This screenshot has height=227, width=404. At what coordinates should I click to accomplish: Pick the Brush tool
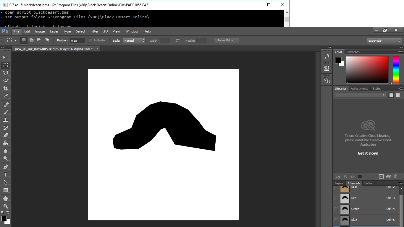(6, 112)
